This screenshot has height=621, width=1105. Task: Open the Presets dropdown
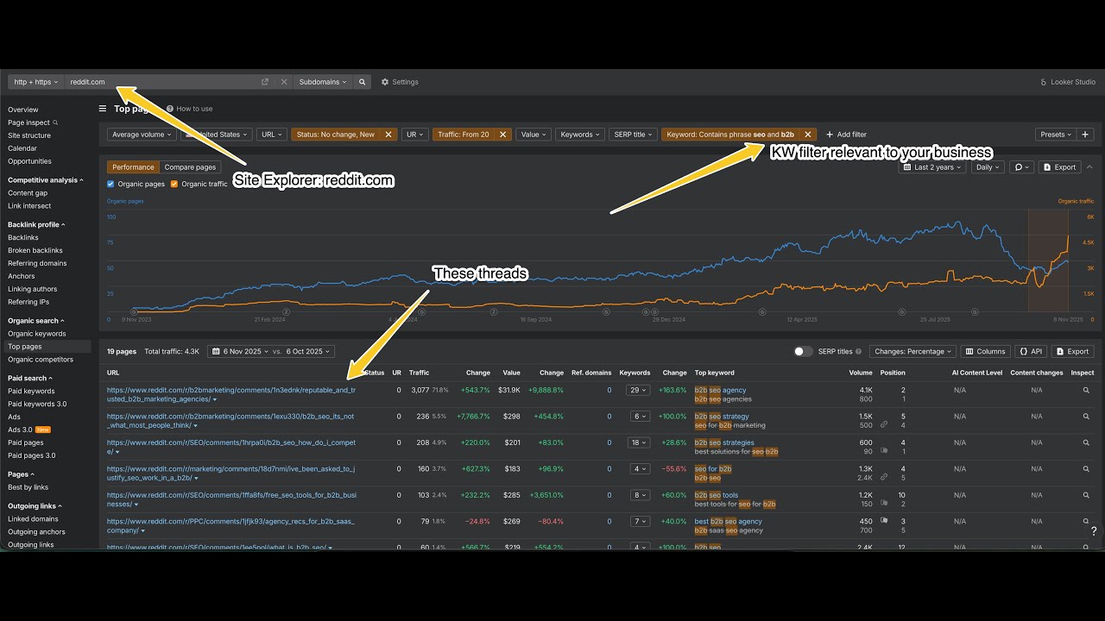coord(1056,135)
